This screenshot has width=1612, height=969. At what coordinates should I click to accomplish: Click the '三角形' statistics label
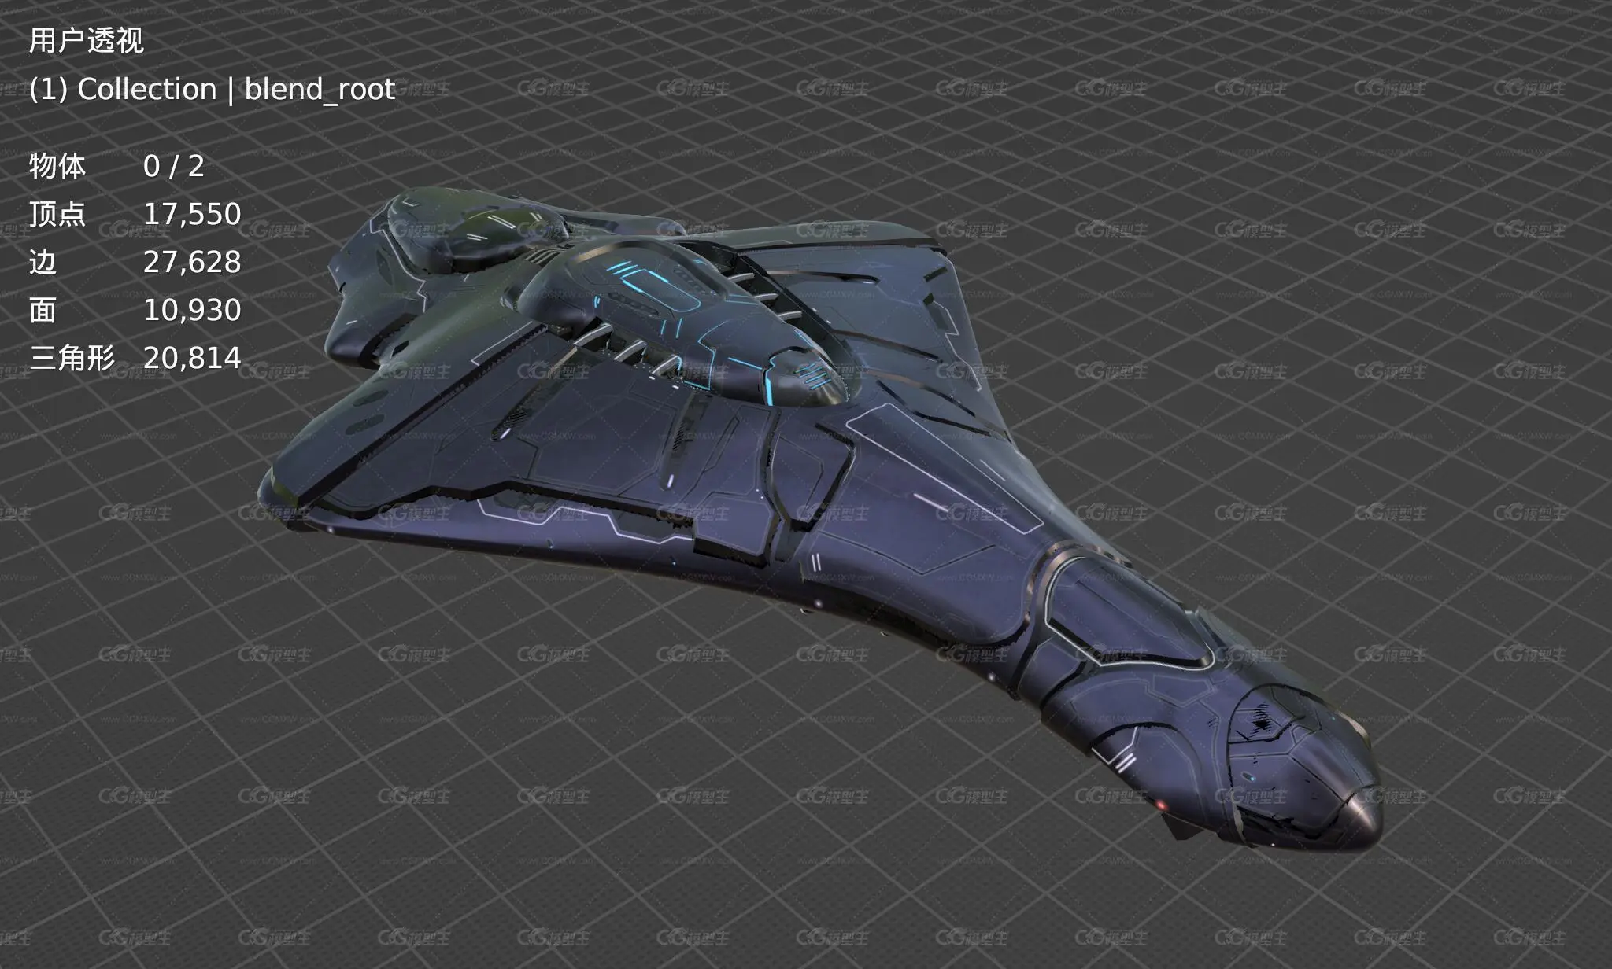pyautogui.click(x=72, y=358)
